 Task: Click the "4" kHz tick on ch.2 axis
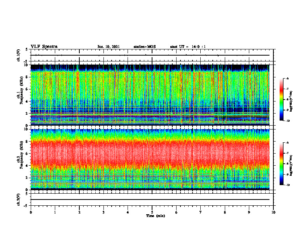point(27,166)
